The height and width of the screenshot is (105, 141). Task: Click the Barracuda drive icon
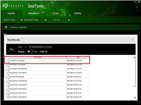click(x=12, y=50)
